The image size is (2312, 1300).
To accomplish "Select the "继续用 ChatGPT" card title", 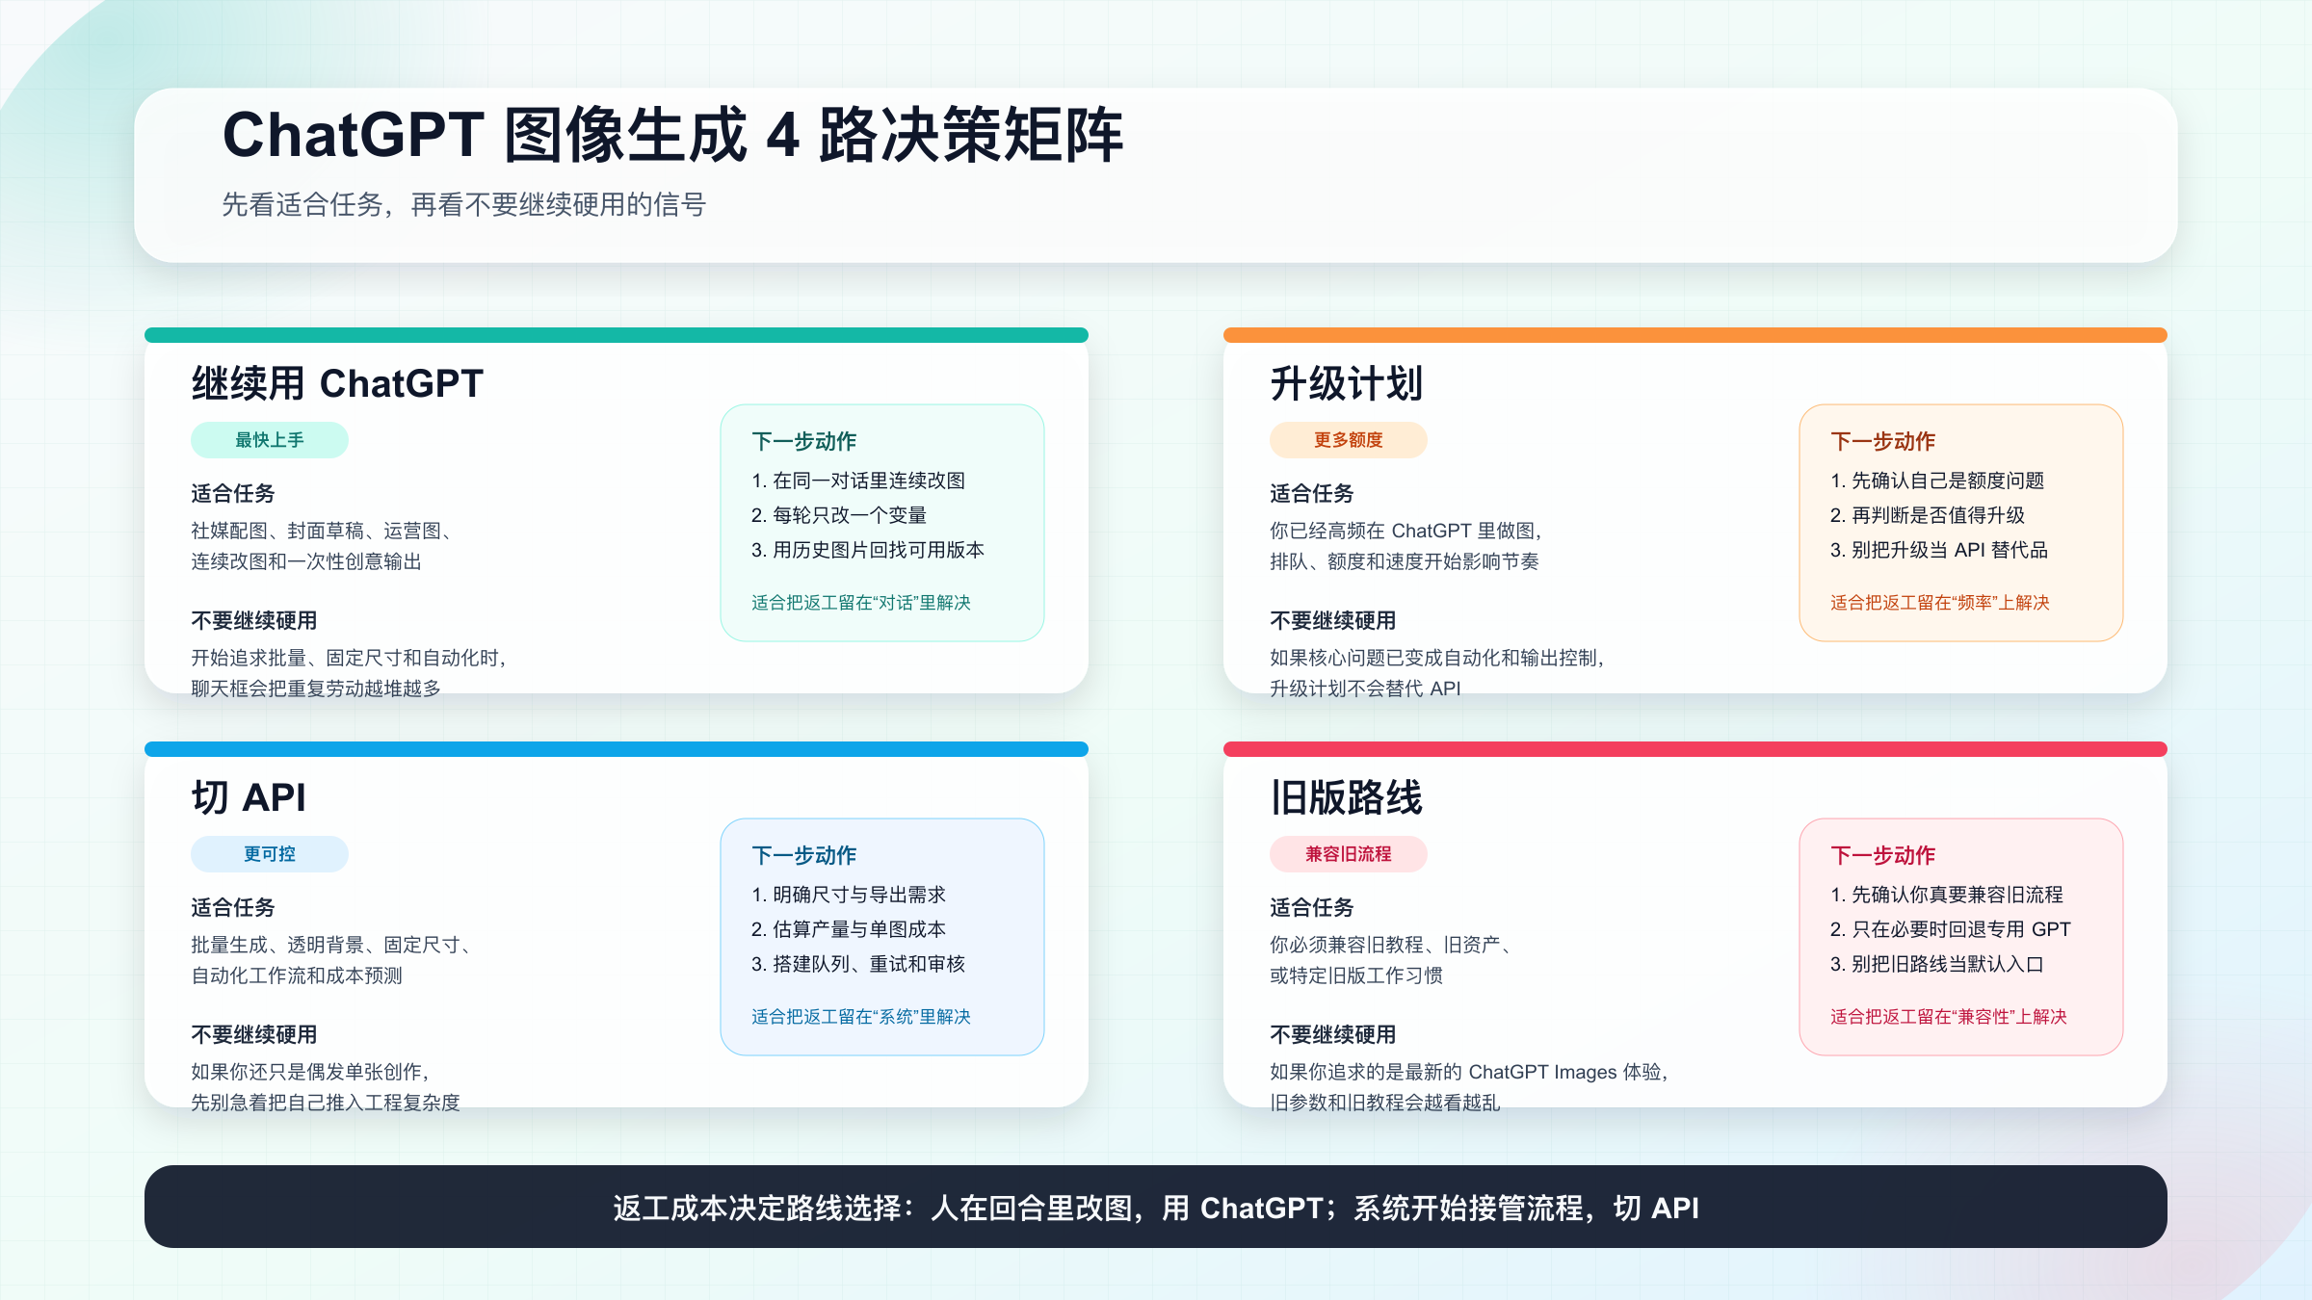I will [x=337, y=383].
